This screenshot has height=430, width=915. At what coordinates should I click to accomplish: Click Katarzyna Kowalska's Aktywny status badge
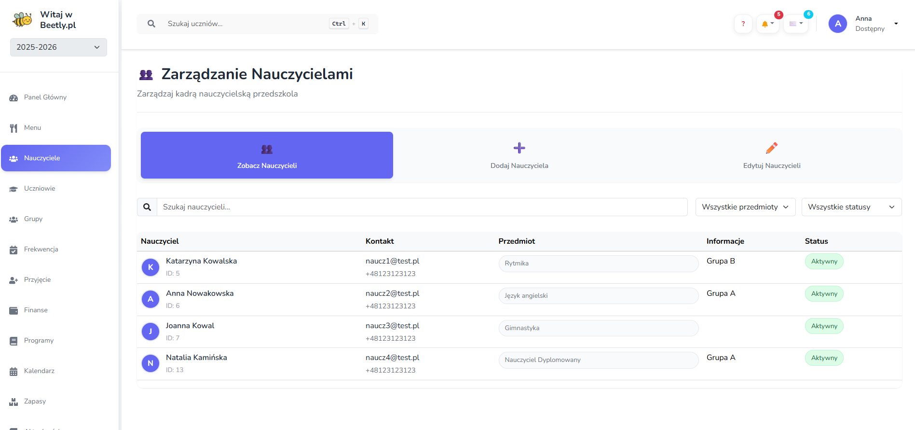(824, 262)
